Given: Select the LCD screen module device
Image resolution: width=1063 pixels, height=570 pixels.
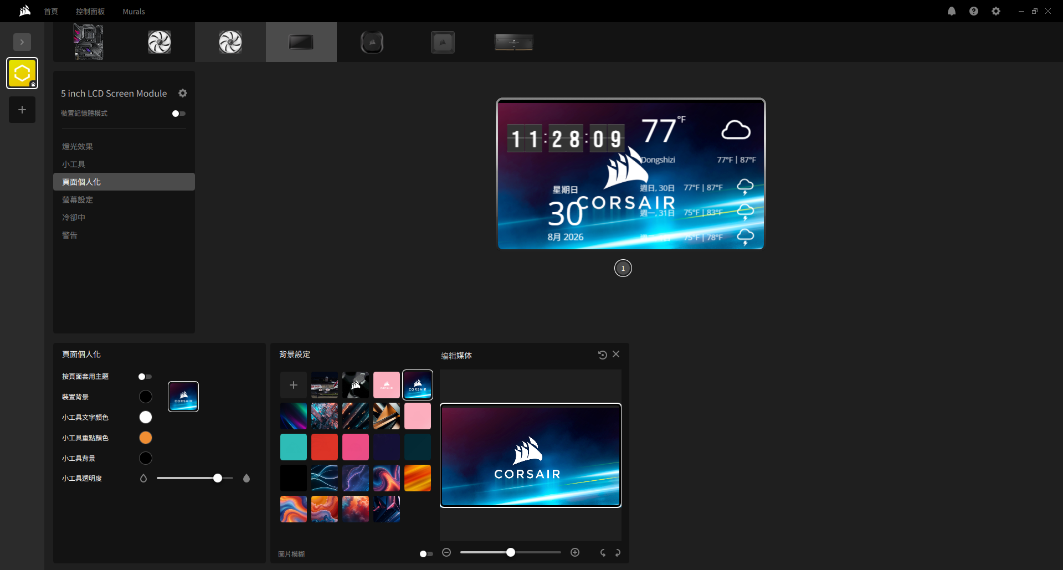Looking at the screenshot, I should click(301, 42).
